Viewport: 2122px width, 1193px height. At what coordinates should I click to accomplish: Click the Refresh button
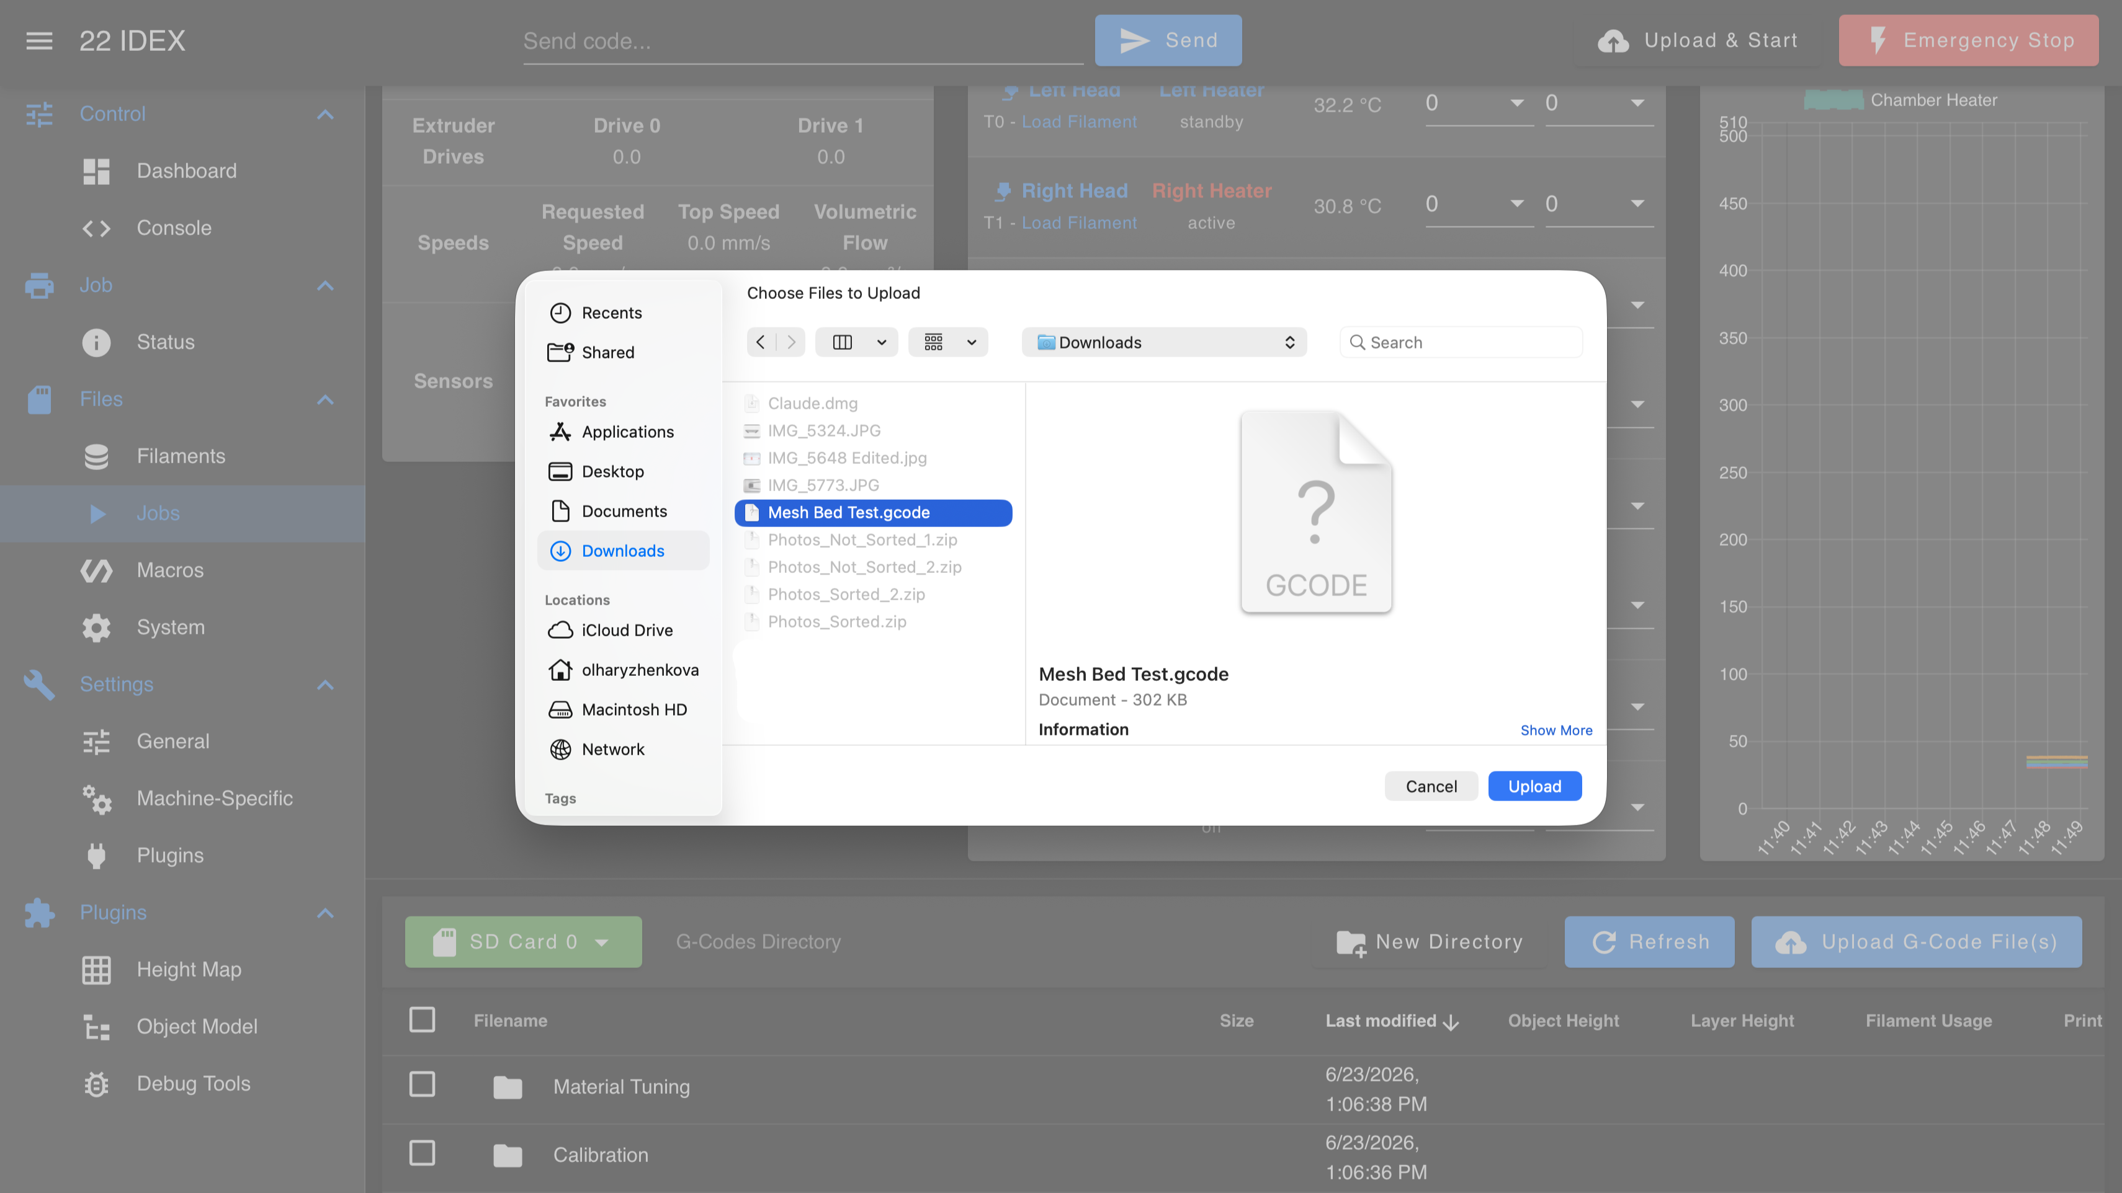click(1649, 942)
